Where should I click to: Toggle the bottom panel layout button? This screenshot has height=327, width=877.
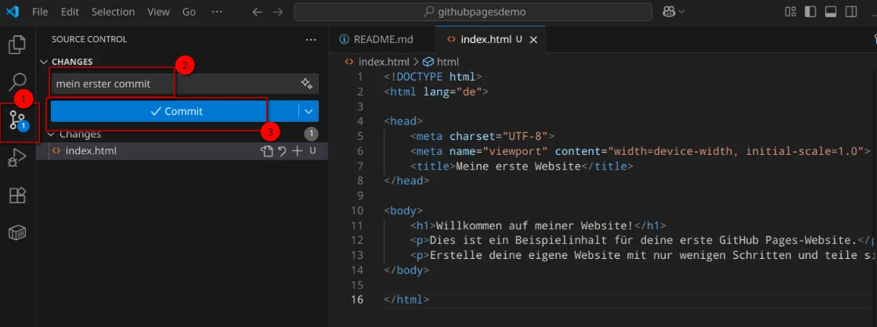click(x=831, y=12)
